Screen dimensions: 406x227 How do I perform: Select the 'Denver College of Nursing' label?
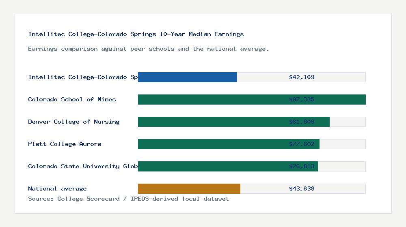tap(74, 122)
